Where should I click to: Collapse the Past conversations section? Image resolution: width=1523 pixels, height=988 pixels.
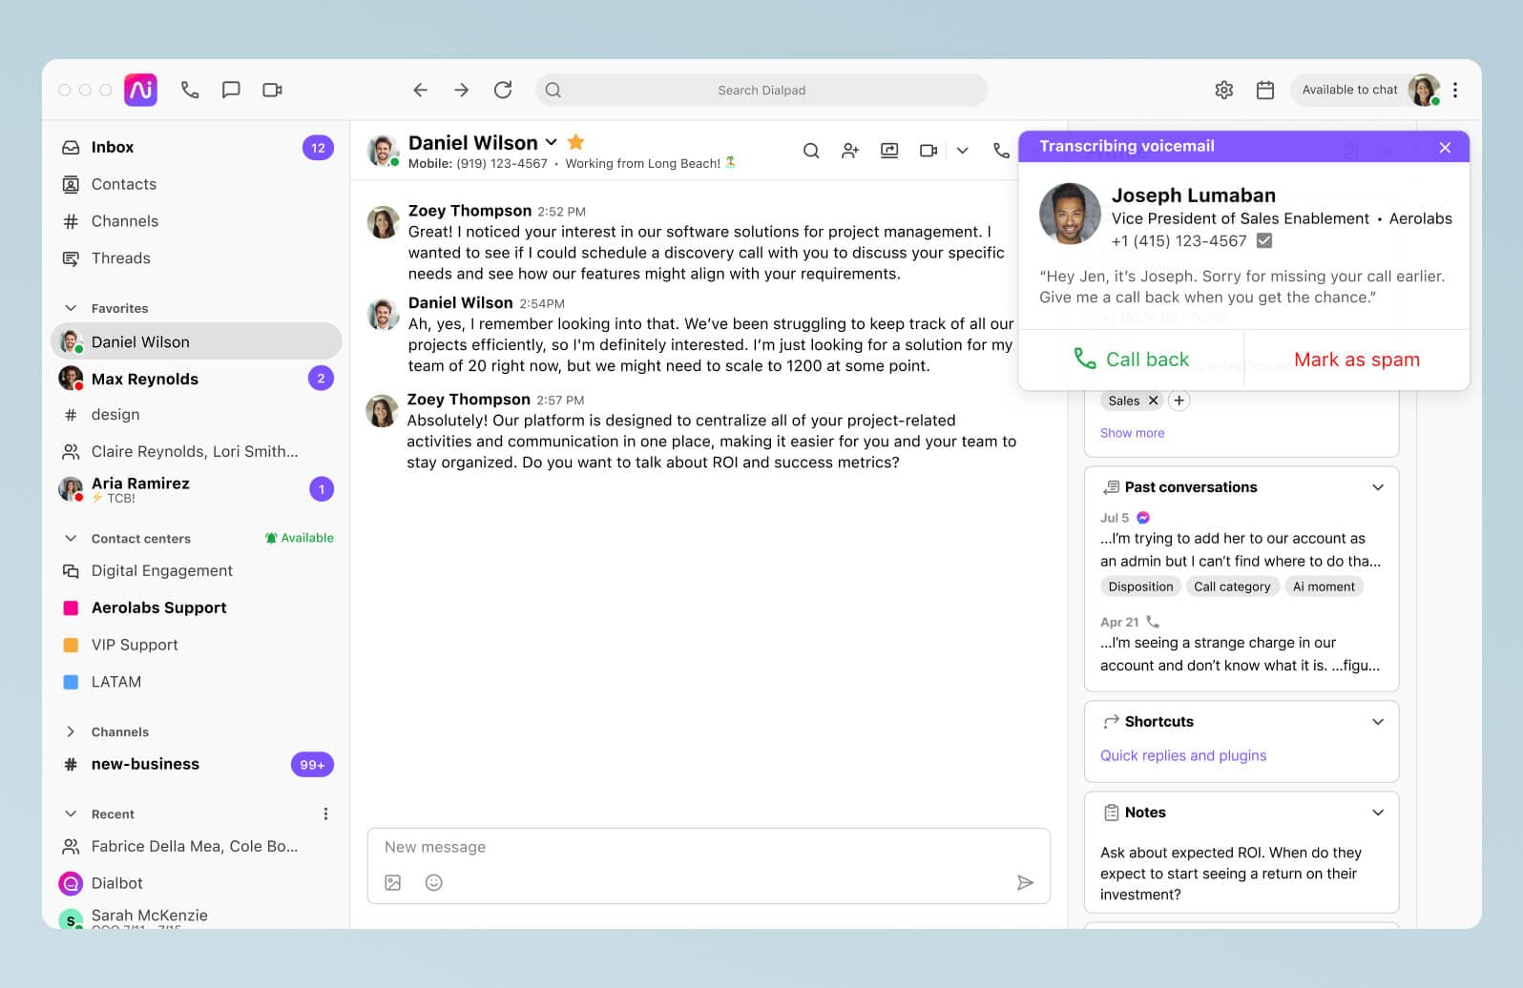click(1377, 487)
